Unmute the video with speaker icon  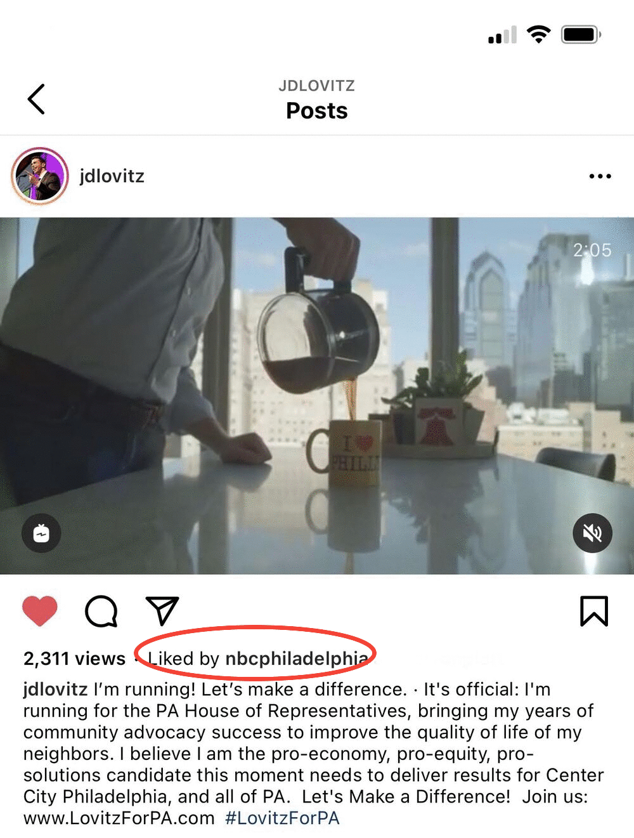pyautogui.click(x=592, y=533)
